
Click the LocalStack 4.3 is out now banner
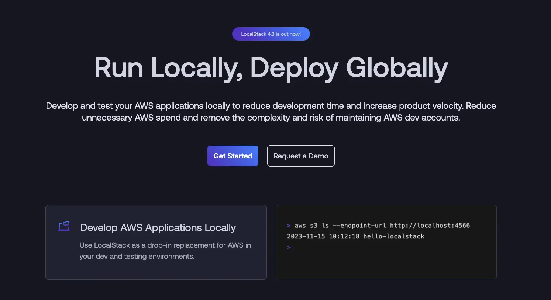pyautogui.click(x=271, y=34)
